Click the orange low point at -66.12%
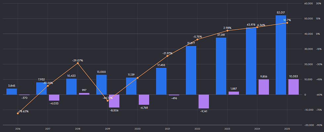This screenshot has height=132, width=324. click(x=107, y=101)
